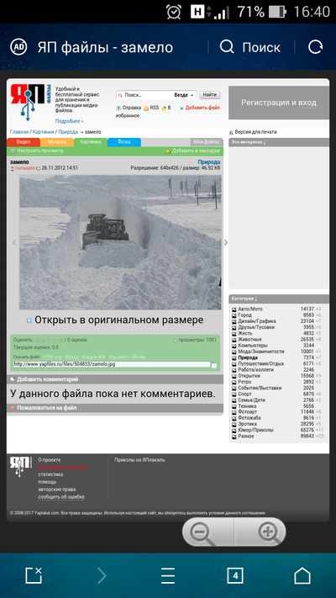Open the Поиск search magnifier

point(227,47)
